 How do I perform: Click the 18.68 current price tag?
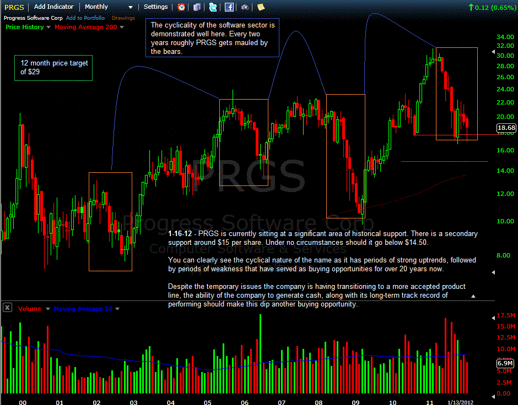pyautogui.click(x=506, y=128)
